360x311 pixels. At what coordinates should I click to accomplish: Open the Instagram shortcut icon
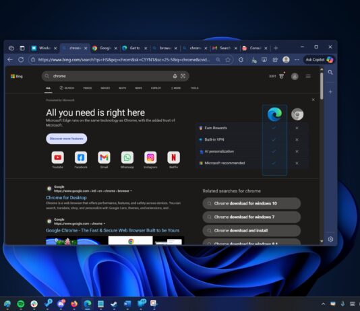[150, 158]
